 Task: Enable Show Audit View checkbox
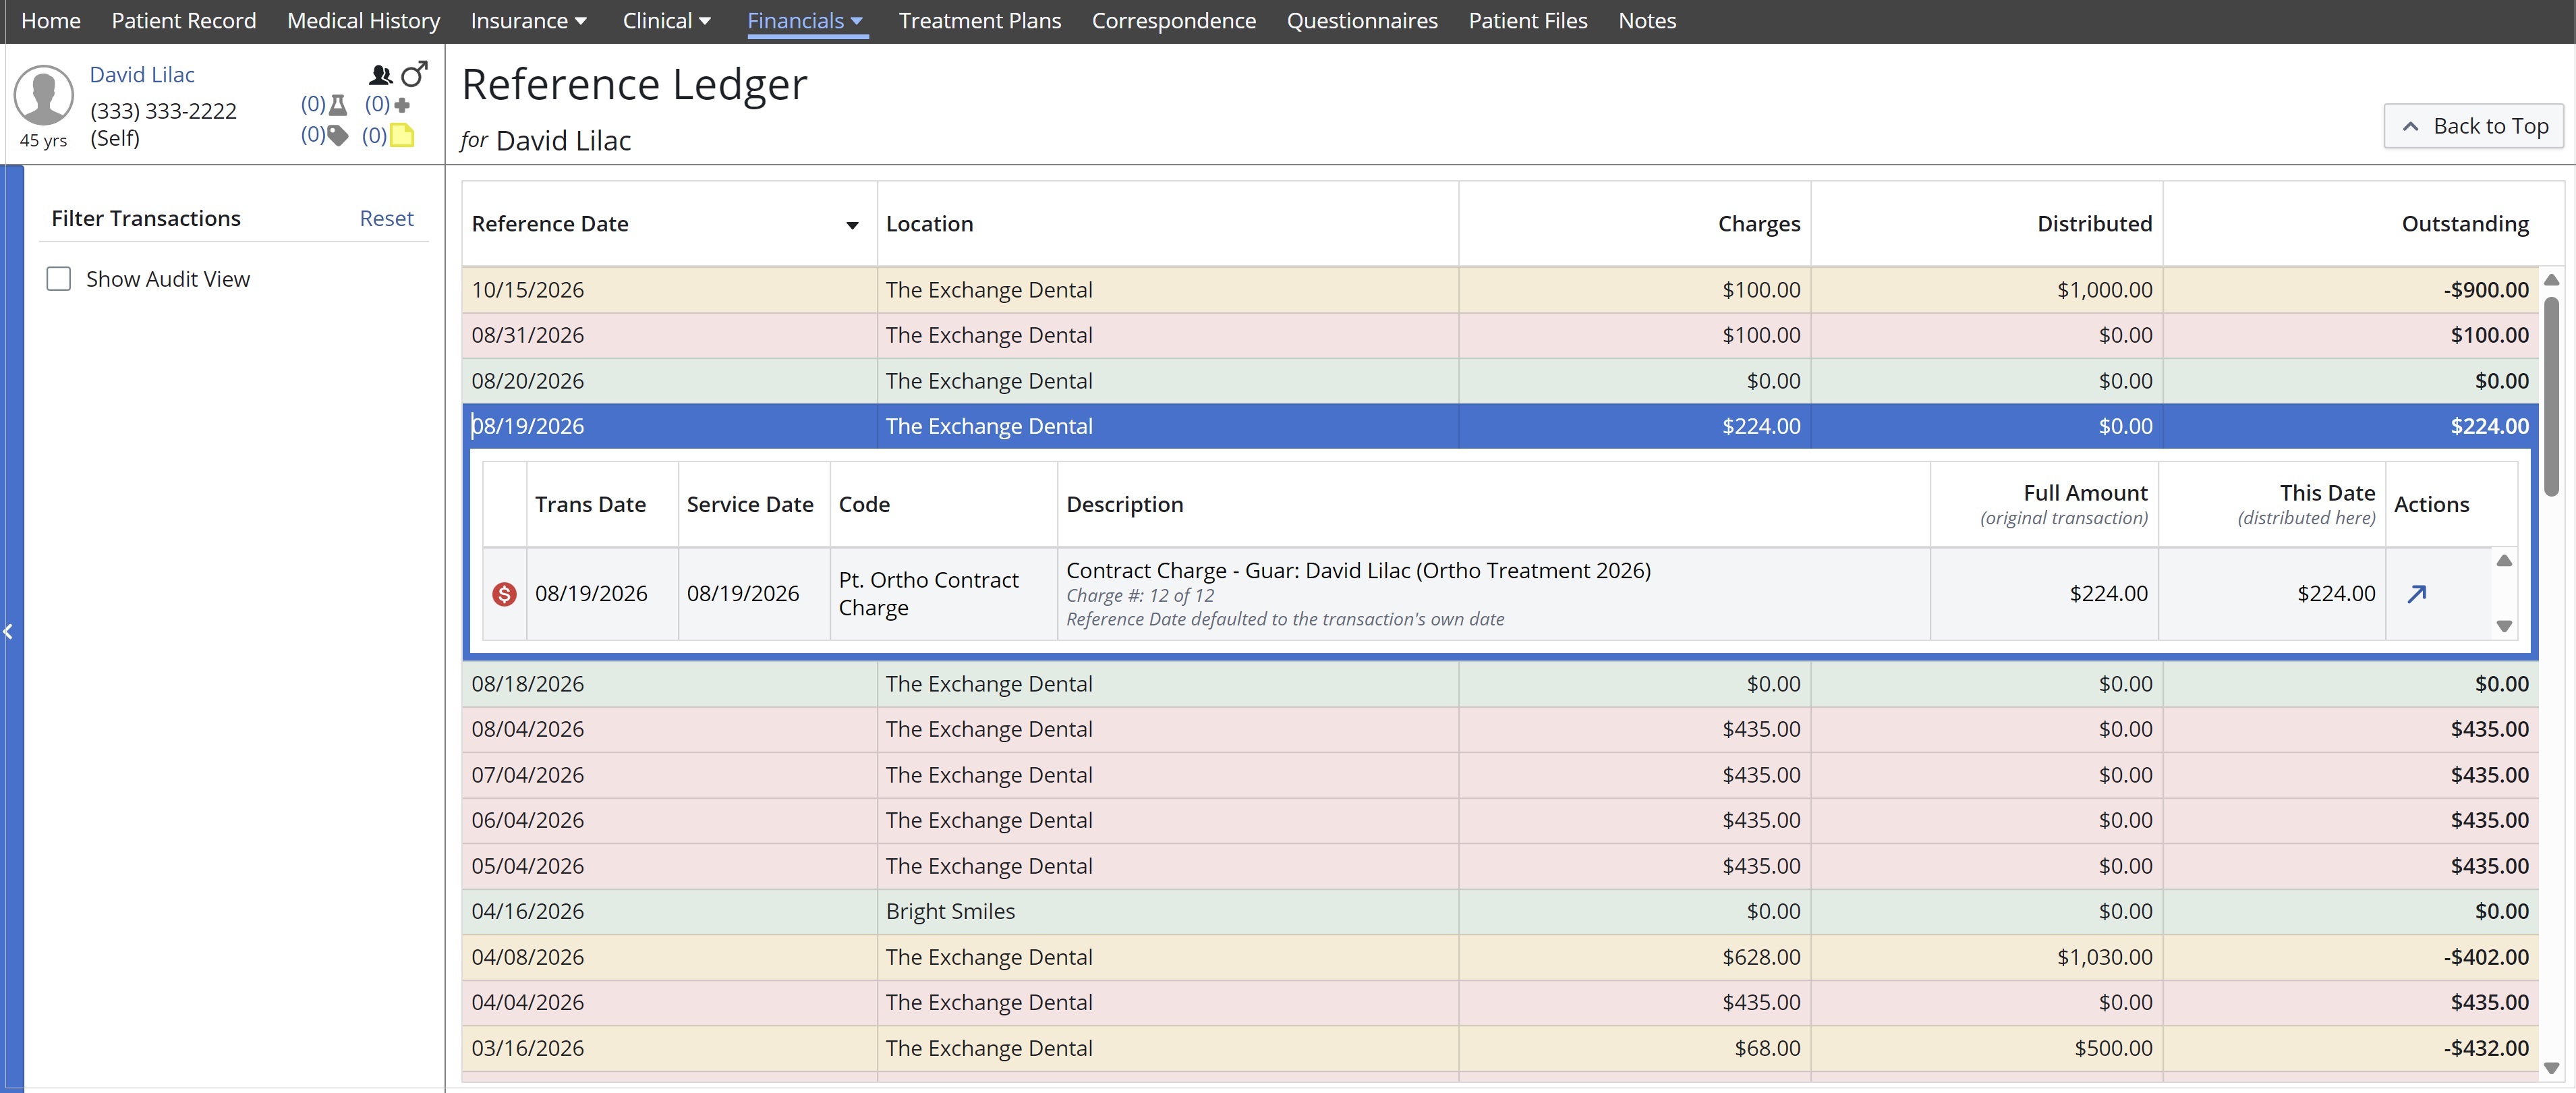[x=59, y=279]
